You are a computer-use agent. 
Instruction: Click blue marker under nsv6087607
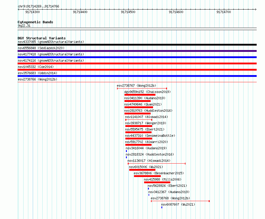tap(162, 207)
